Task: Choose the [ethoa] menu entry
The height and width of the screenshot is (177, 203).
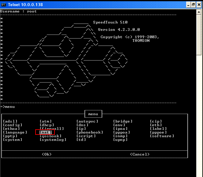Action: (11, 129)
